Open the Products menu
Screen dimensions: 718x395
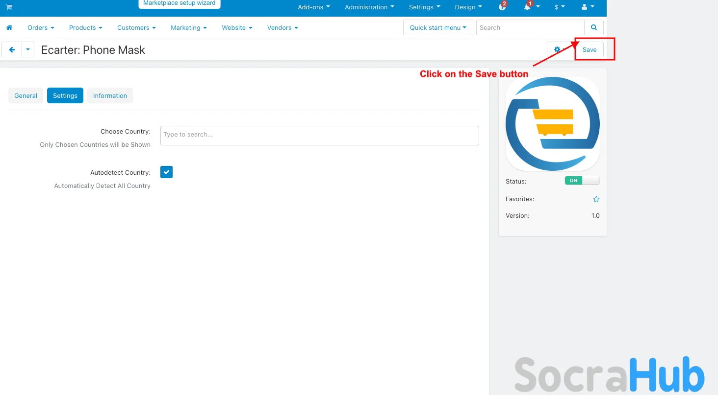coord(86,27)
